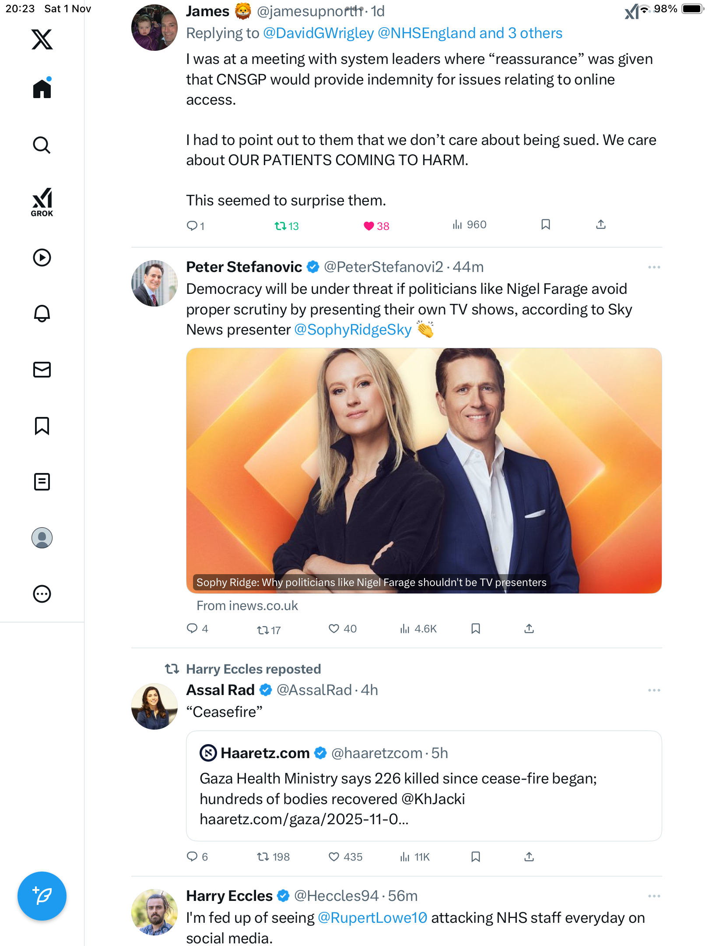This screenshot has height=946, width=709.
Task: Go to the Home timeline
Action: [42, 89]
